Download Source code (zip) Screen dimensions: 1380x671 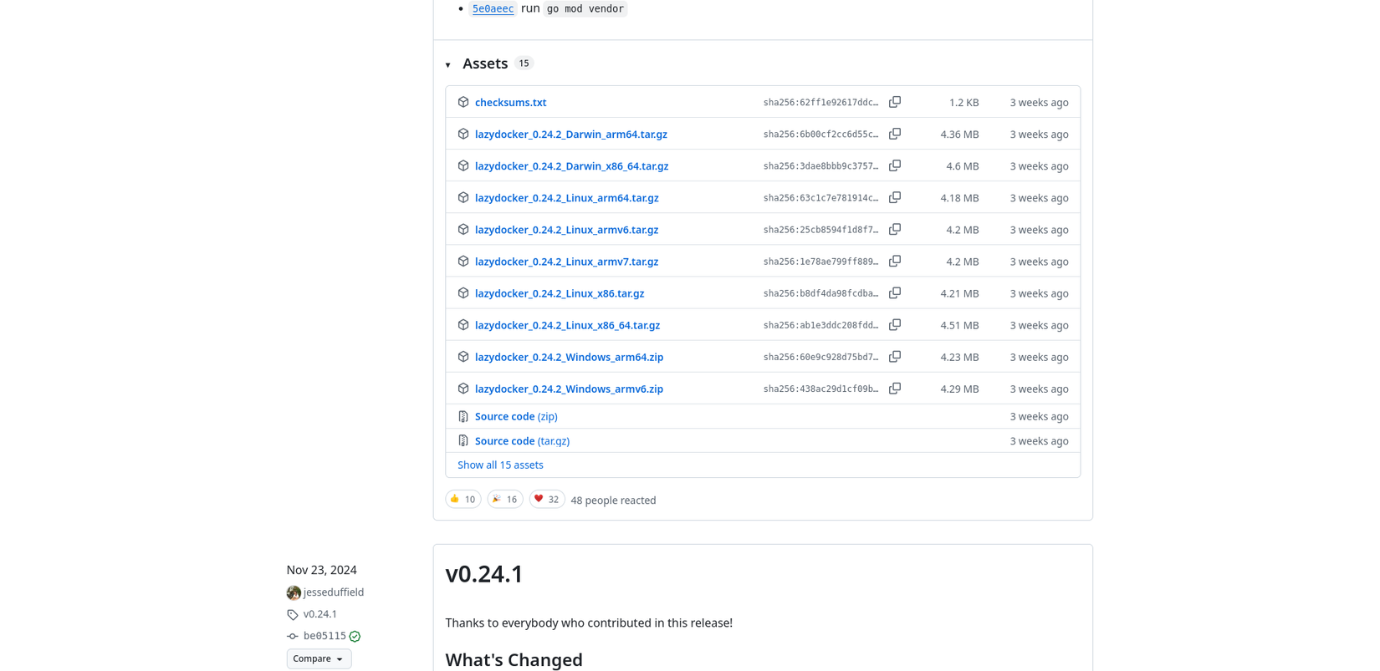[515, 416]
